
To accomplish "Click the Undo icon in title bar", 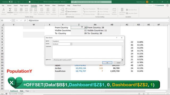I will click(19, 2).
